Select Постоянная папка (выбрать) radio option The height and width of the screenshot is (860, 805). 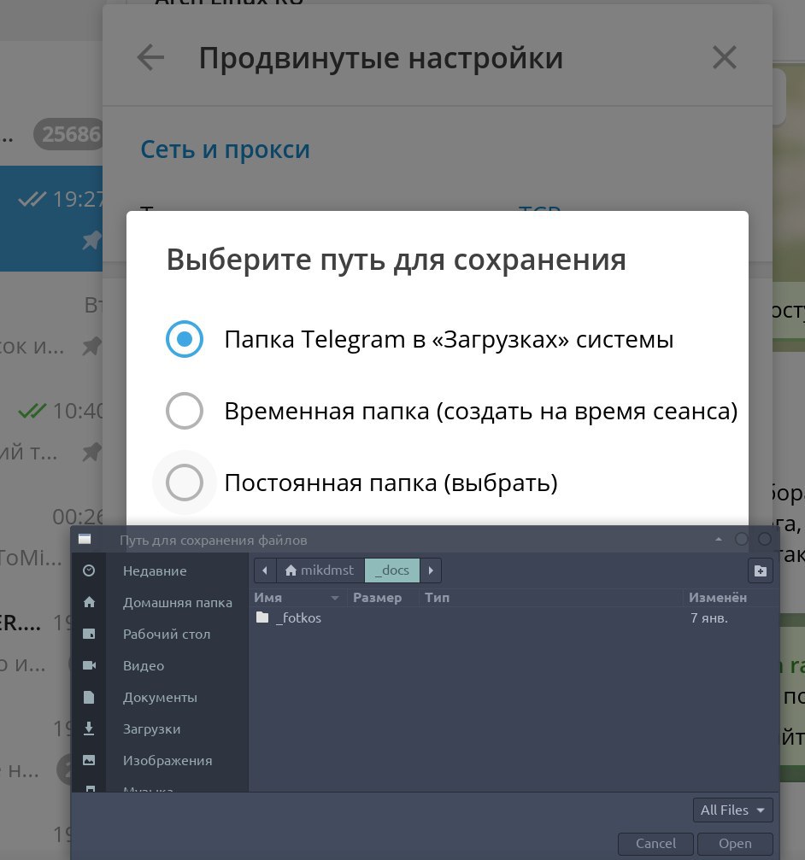185,483
